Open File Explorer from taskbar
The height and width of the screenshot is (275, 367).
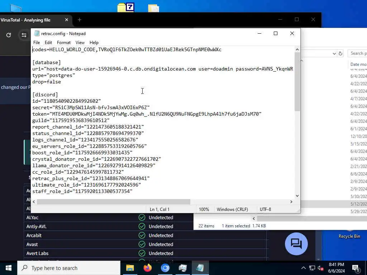point(130,268)
